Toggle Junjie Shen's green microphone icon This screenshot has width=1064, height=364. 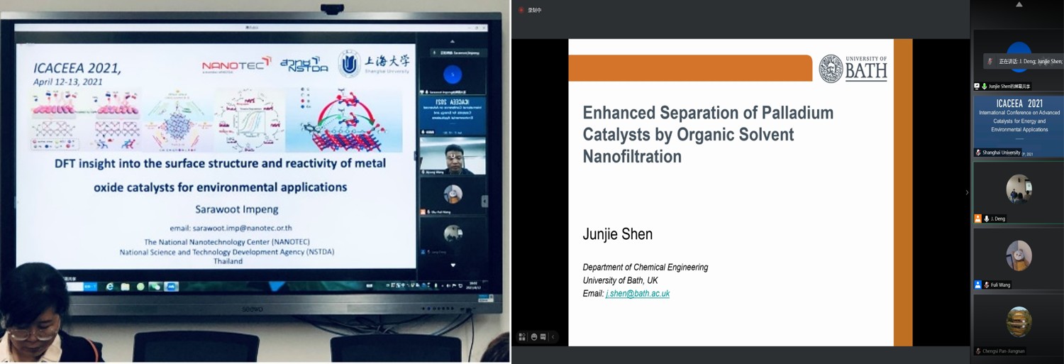pos(985,86)
